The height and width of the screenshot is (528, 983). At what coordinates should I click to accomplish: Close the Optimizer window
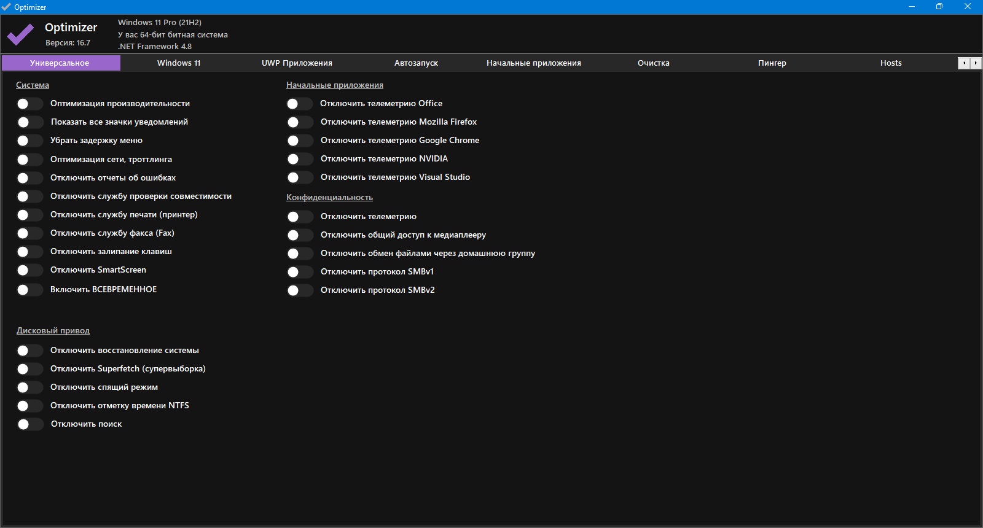click(x=968, y=7)
